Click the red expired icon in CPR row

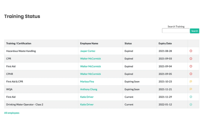[191, 59]
